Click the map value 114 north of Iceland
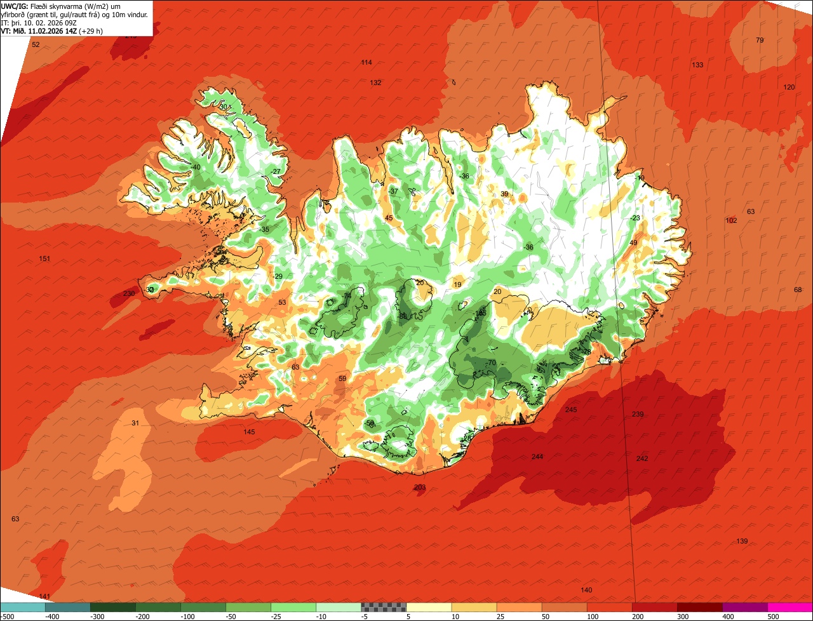Image resolution: width=813 pixels, height=621 pixels. click(x=366, y=63)
